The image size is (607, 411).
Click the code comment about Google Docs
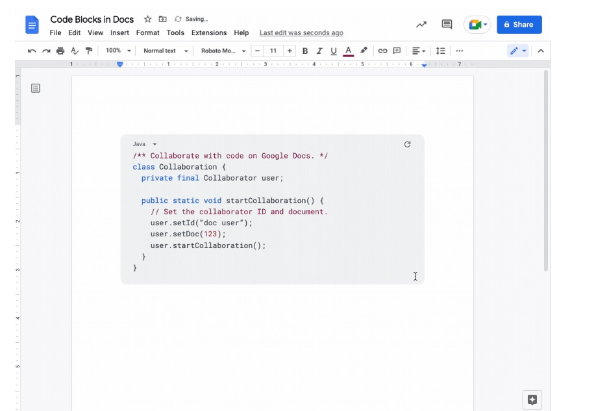point(230,156)
